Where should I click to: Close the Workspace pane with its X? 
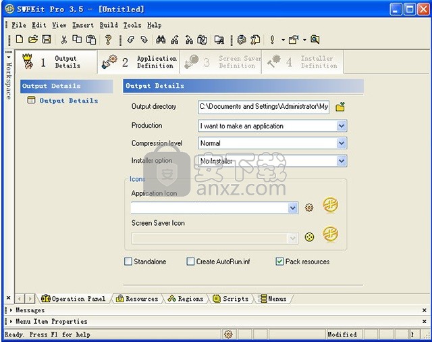(8, 297)
